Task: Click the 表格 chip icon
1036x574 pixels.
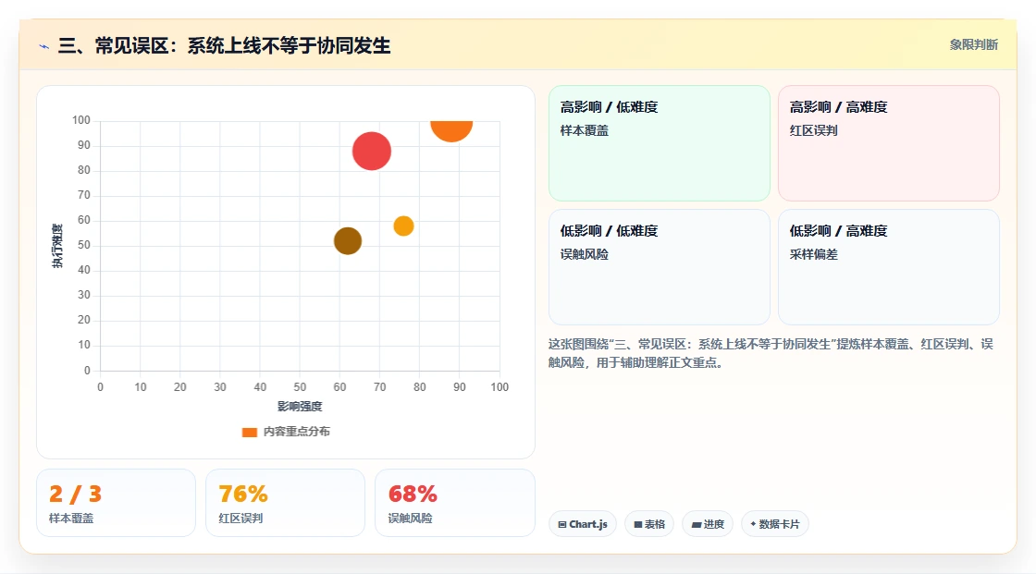Action: click(x=638, y=524)
